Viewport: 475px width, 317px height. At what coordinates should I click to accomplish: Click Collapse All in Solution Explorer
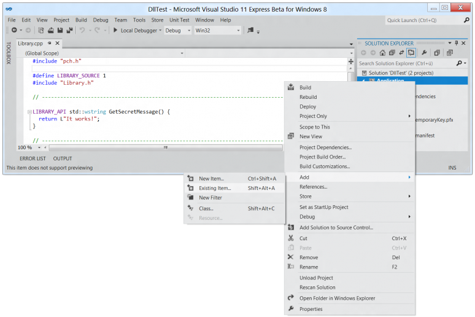tap(392, 53)
